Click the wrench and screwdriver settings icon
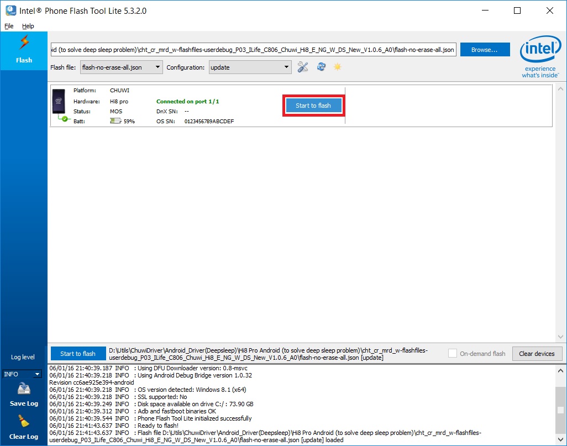The image size is (567, 446). [303, 67]
